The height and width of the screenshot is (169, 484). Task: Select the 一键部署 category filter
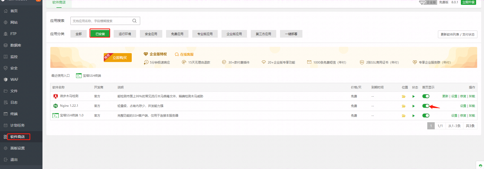point(291,34)
